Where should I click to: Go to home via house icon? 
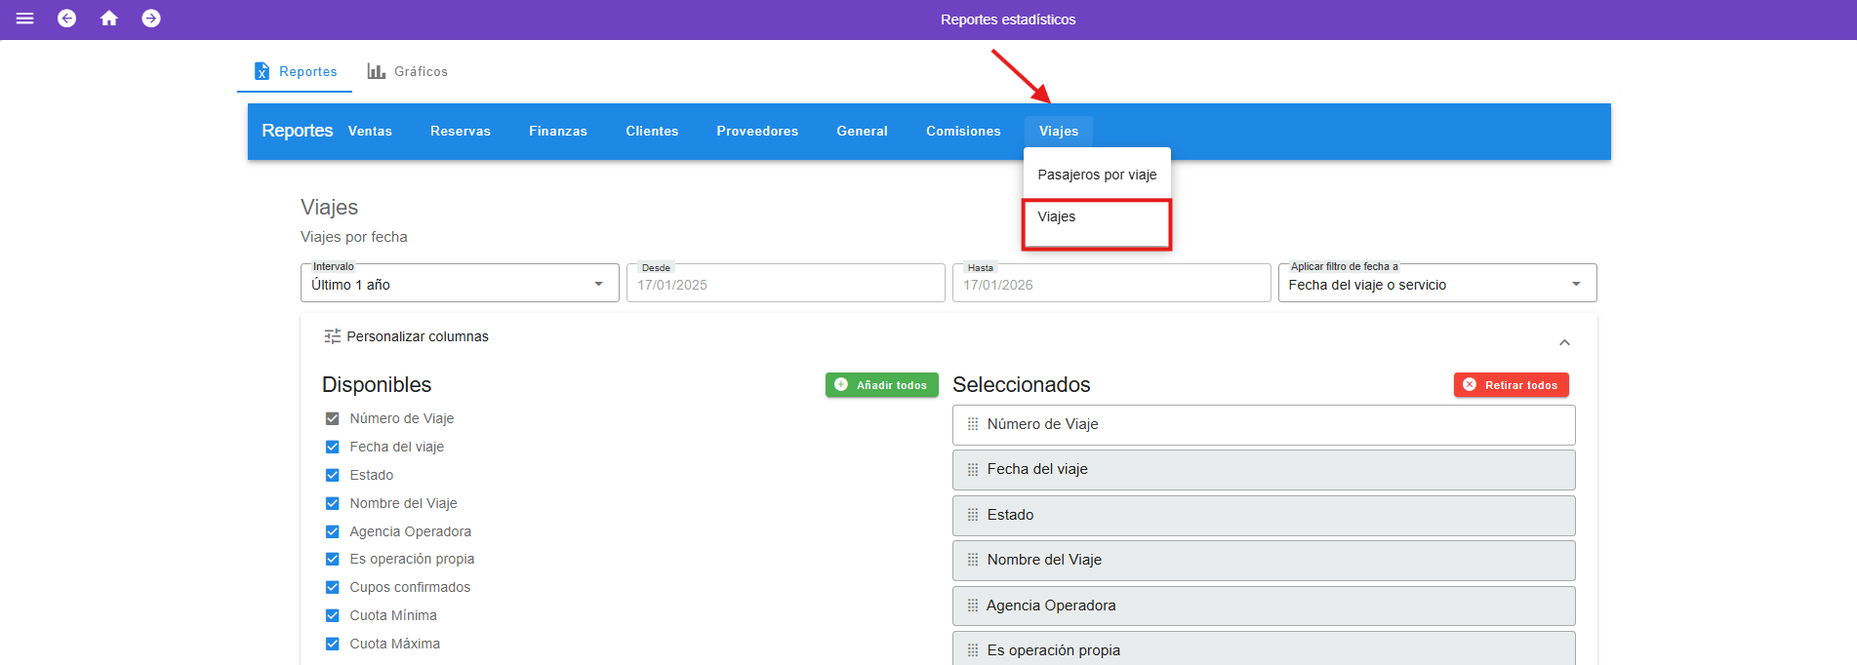pyautogui.click(x=109, y=19)
